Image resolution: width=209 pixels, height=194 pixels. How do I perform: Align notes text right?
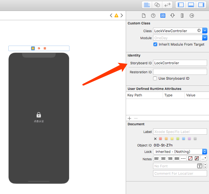[170, 158]
